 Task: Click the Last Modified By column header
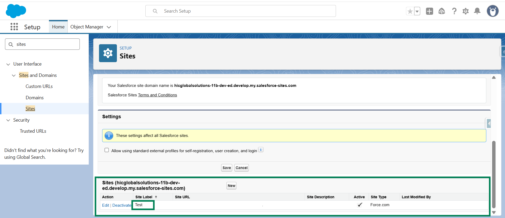(416, 197)
